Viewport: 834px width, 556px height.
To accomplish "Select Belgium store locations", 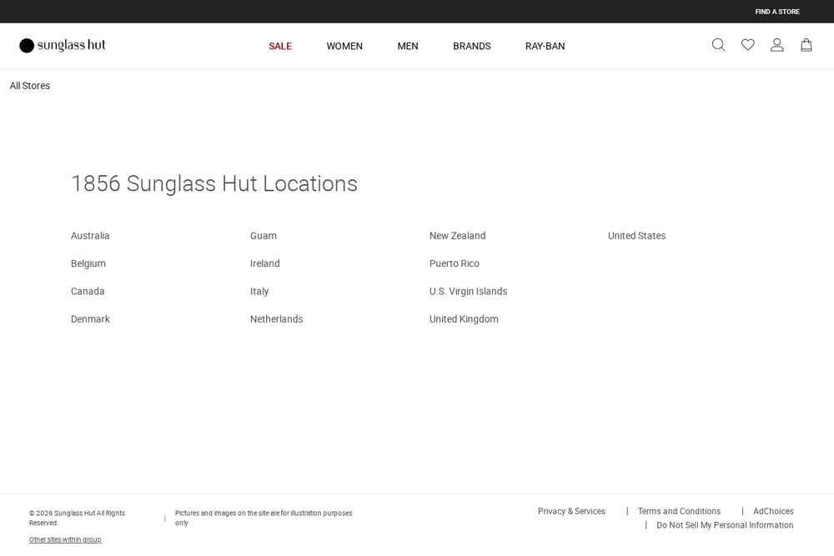I will [x=88, y=263].
